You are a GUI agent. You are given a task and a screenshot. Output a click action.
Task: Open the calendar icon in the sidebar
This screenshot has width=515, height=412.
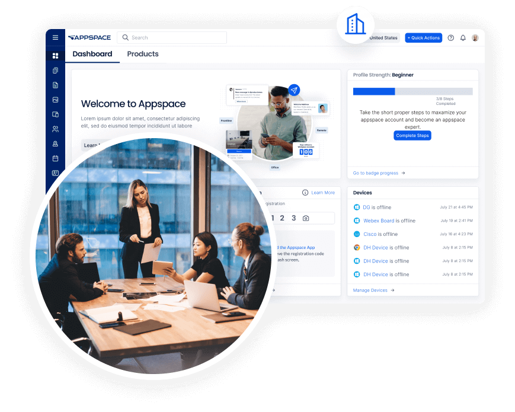tap(55, 158)
